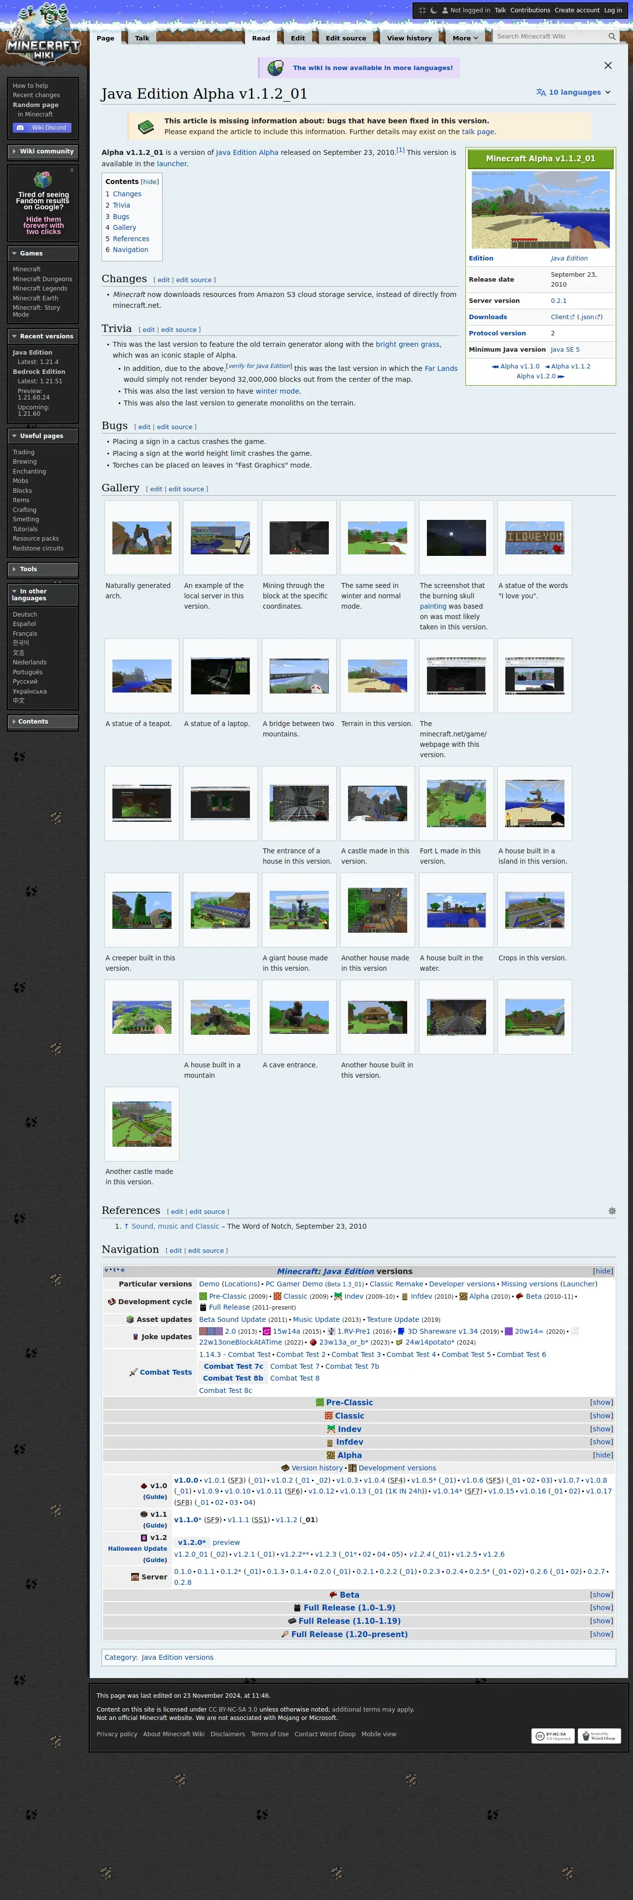Expand the Wiki community sidebar section
The image size is (633, 1900).
(x=43, y=151)
